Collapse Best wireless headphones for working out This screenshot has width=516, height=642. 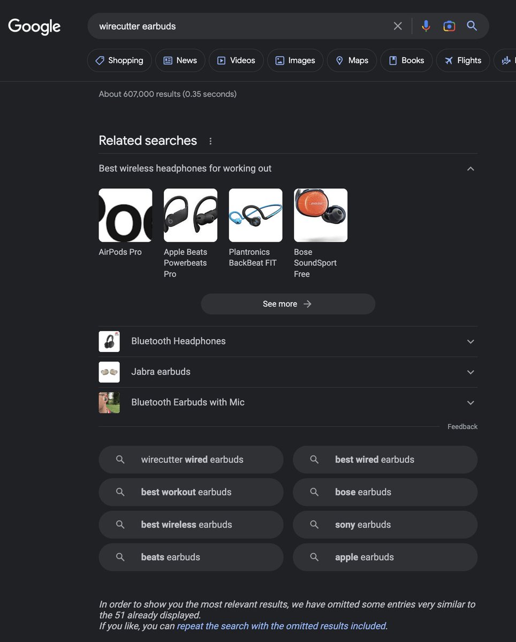(x=471, y=169)
